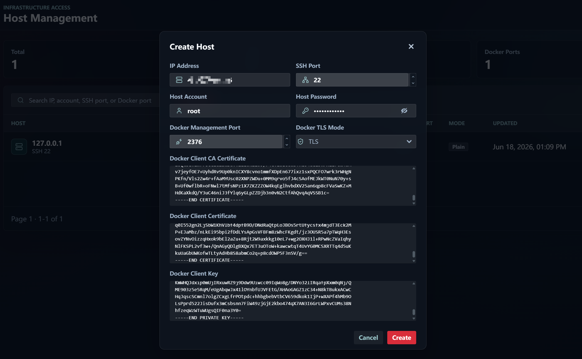Image resolution: width=582 pixels, height=359 pixels.
Task: Click the server icon in IP Address field
Action: tap(179, 80)
